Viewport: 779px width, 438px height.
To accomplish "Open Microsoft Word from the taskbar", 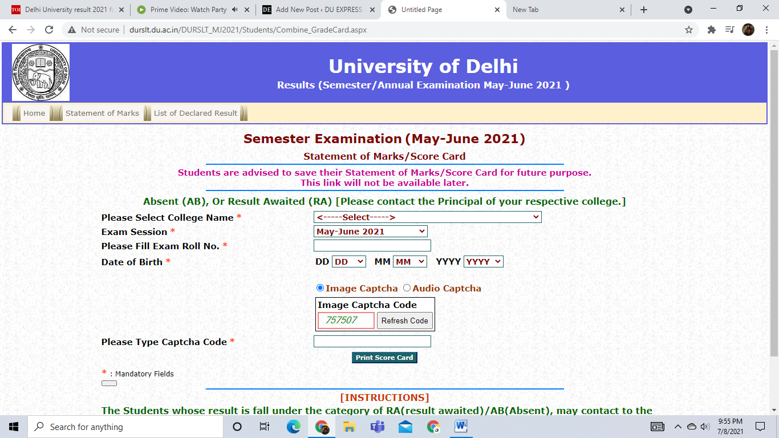I will [x=461, y=426].
